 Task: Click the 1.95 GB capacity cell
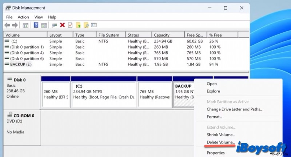click(161, 64)
